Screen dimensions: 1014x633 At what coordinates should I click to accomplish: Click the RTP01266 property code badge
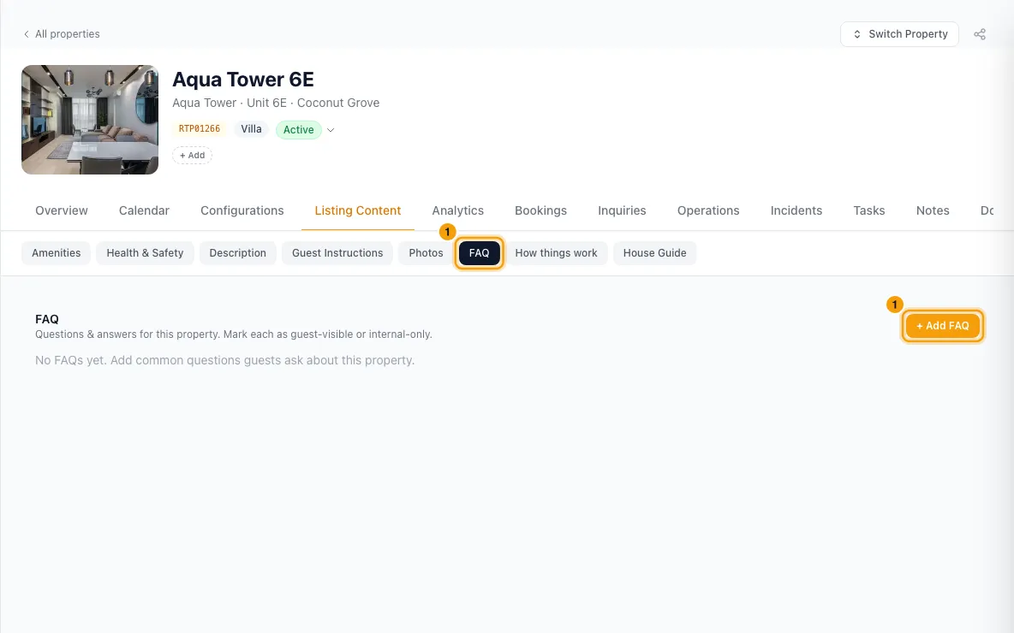click(200, 129)
